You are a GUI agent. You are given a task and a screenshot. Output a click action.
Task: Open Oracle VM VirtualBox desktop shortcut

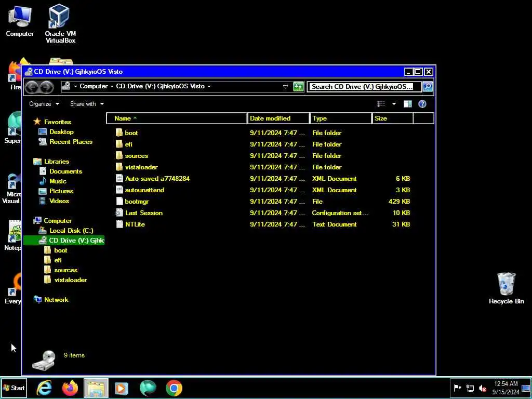click(60, 23)
